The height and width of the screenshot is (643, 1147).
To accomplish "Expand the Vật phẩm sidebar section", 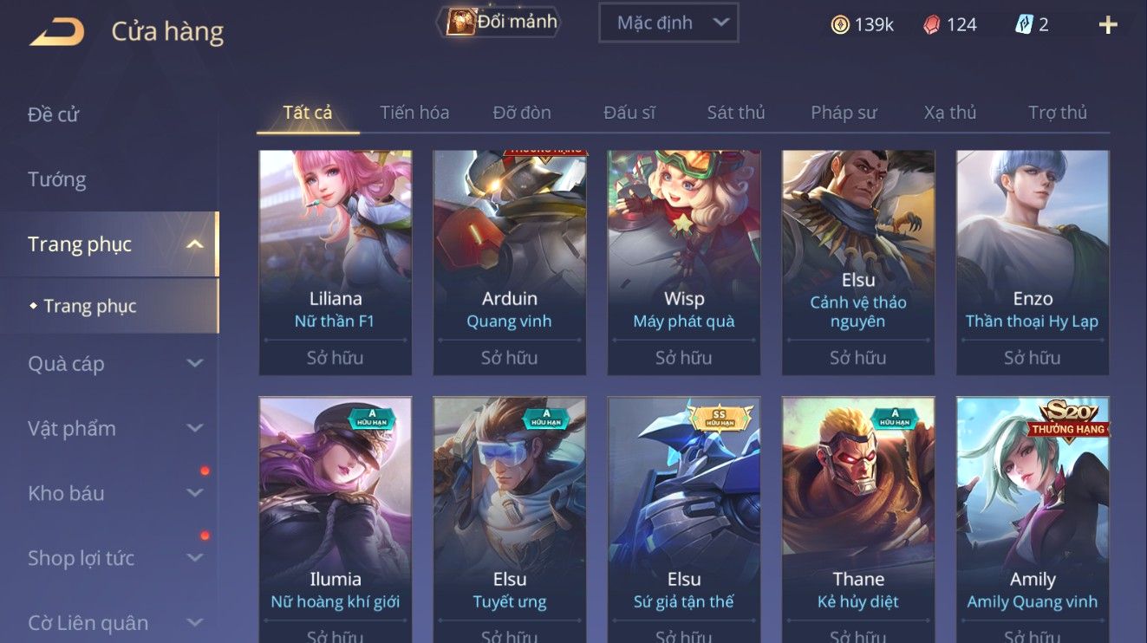I will pyautogui.click(x=195, y=428).
